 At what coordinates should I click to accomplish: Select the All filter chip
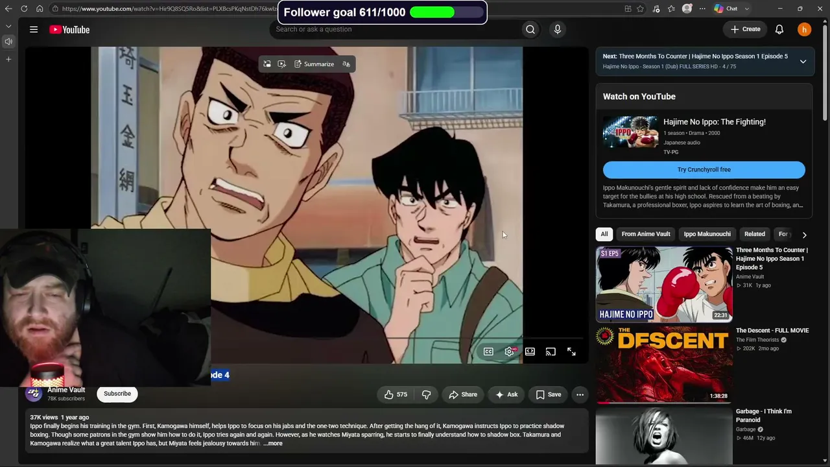point(604,234)
